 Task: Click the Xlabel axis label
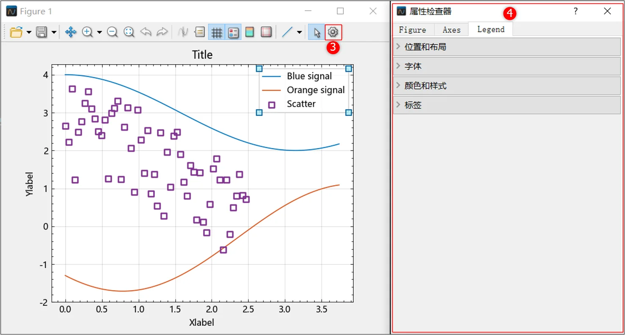[x=202, y=322]
